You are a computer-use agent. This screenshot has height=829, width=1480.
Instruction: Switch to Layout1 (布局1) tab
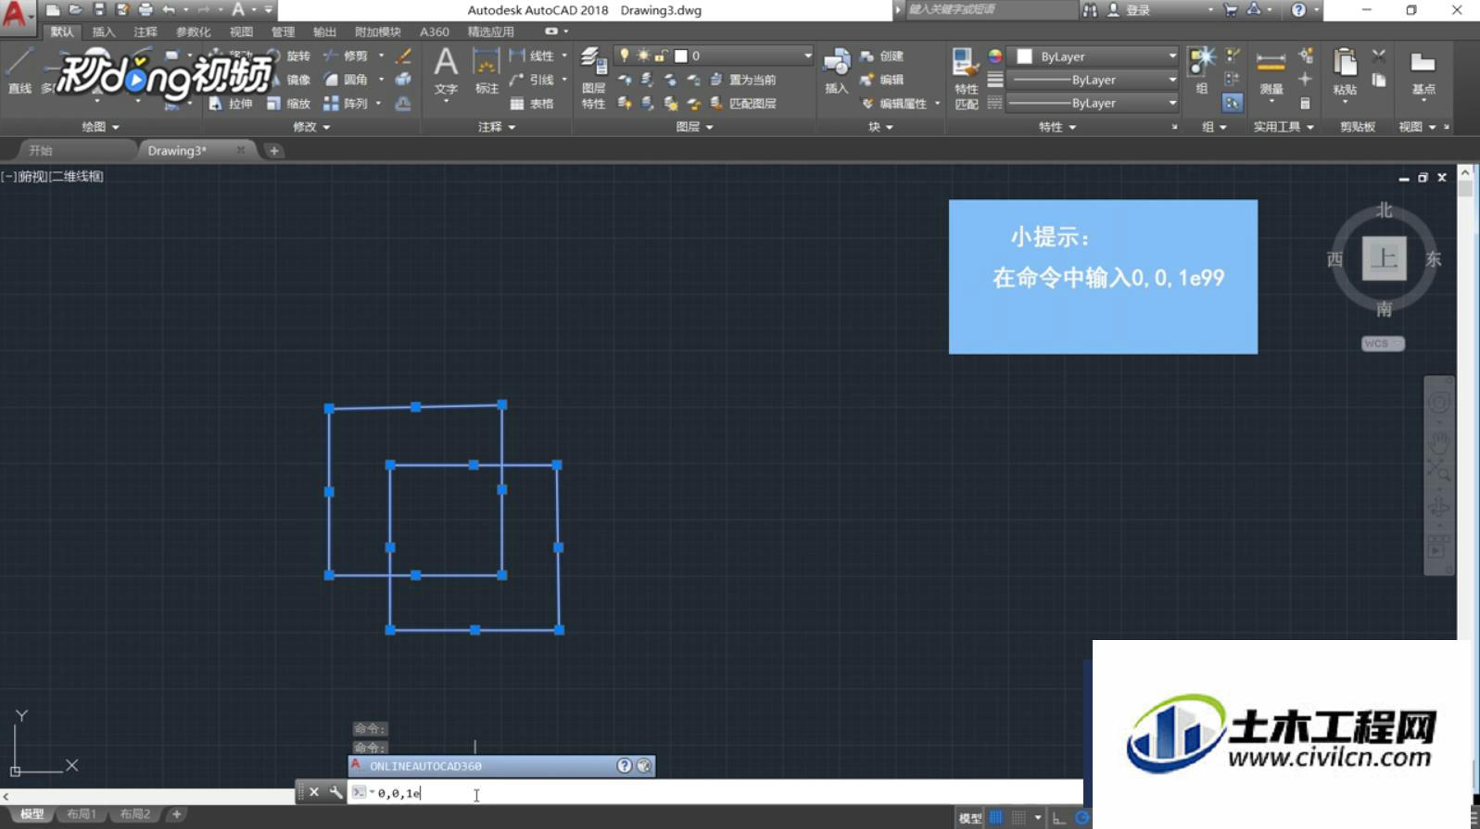coord(82,814)
